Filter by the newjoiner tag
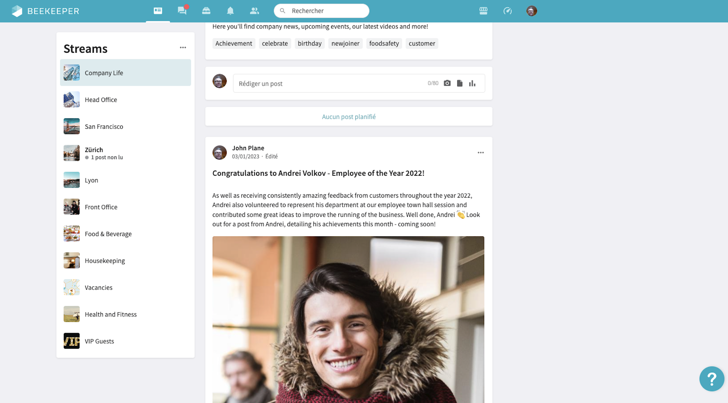Image resolution: width=728 pixels, height=403 pixels. [345, 43]
